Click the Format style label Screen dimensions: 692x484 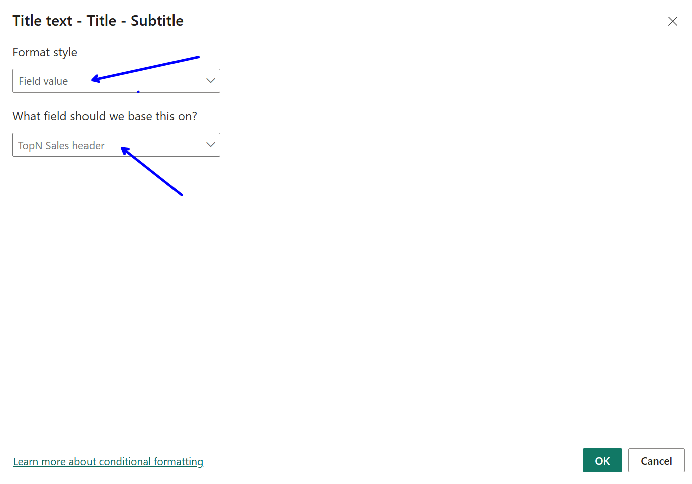click(x=45, y=52)
